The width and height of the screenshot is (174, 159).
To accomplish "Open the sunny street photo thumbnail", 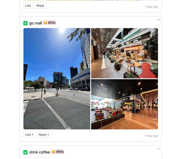I will (x=57, y=79).
